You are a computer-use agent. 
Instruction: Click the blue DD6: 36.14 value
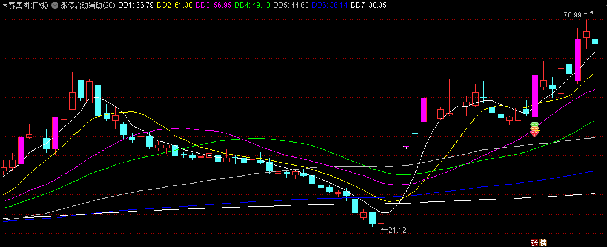[x=329, y=6]
